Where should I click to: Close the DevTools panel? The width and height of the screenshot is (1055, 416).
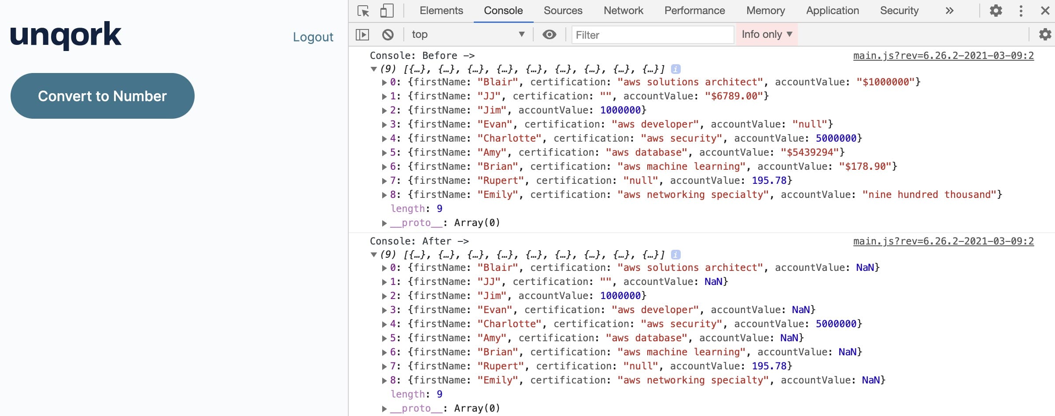(x=1045, y=11)
